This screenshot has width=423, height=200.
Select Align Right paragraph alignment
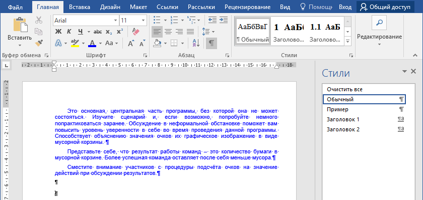pyautogui.click(x=179, y=32)
